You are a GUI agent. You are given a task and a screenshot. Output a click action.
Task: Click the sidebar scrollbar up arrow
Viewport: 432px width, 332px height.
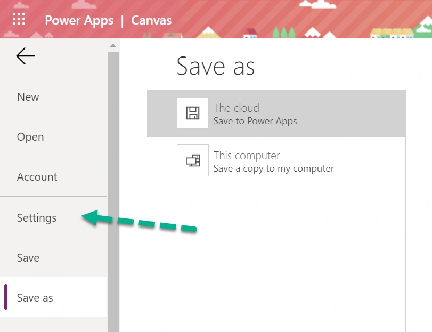pyautogui.click(x=113, y=45)
